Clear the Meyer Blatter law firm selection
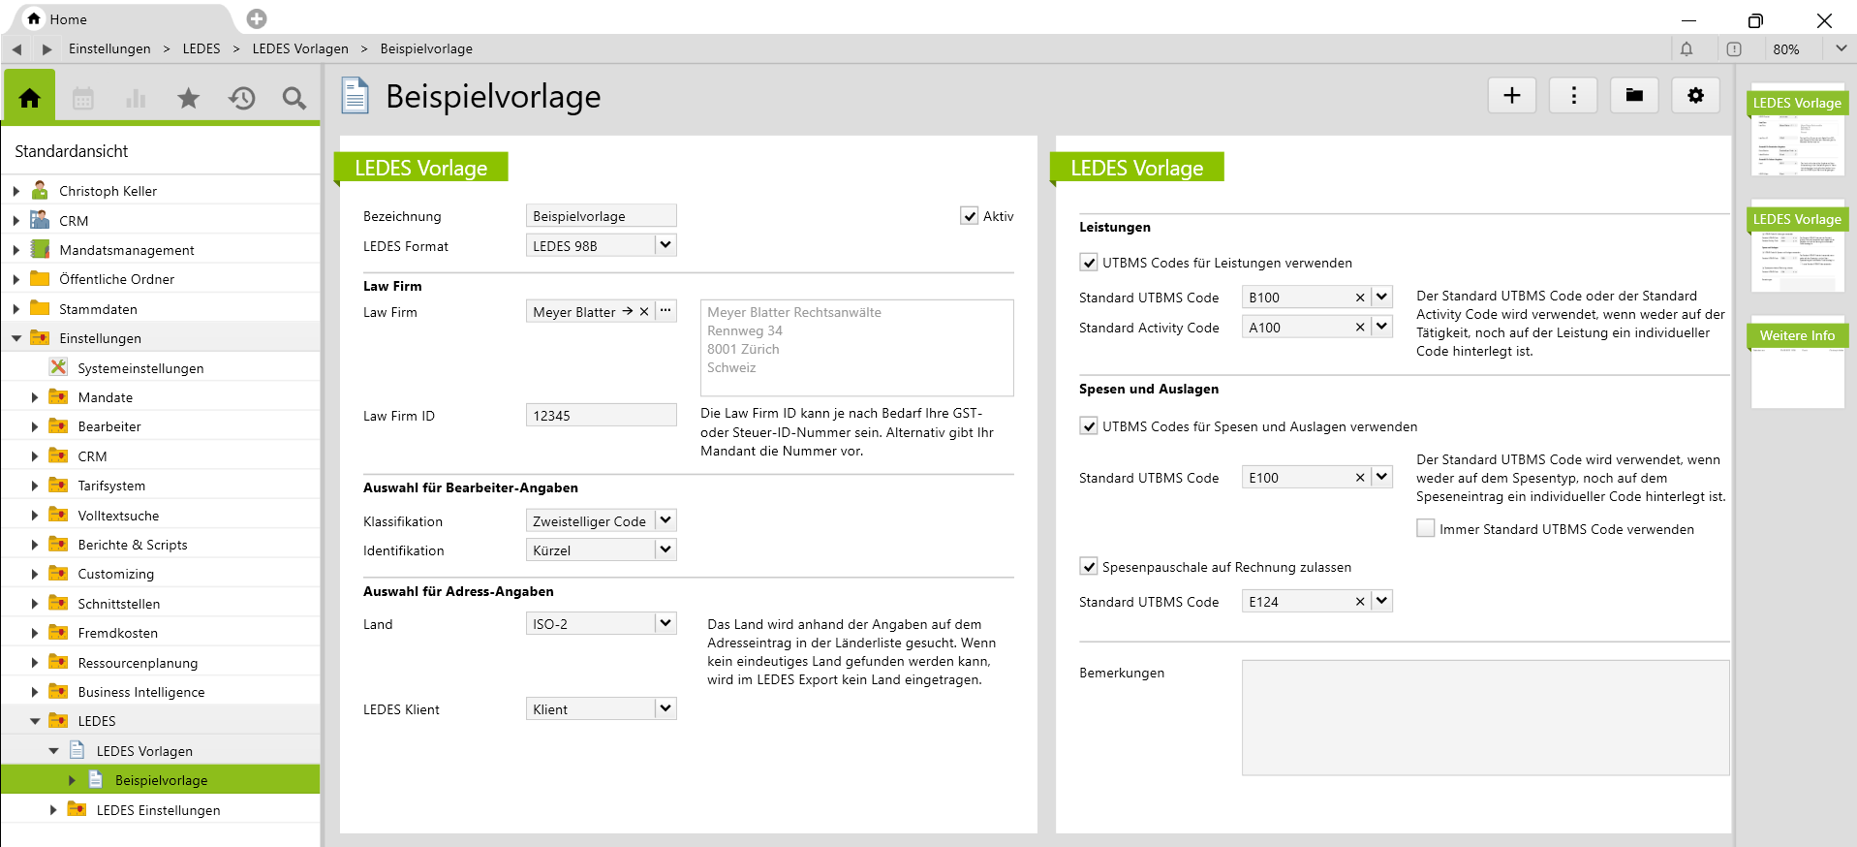Screen dimensions: 1857x847 tap(644, 312)
